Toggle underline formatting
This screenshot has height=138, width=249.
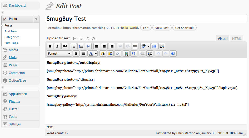point(76,54)
